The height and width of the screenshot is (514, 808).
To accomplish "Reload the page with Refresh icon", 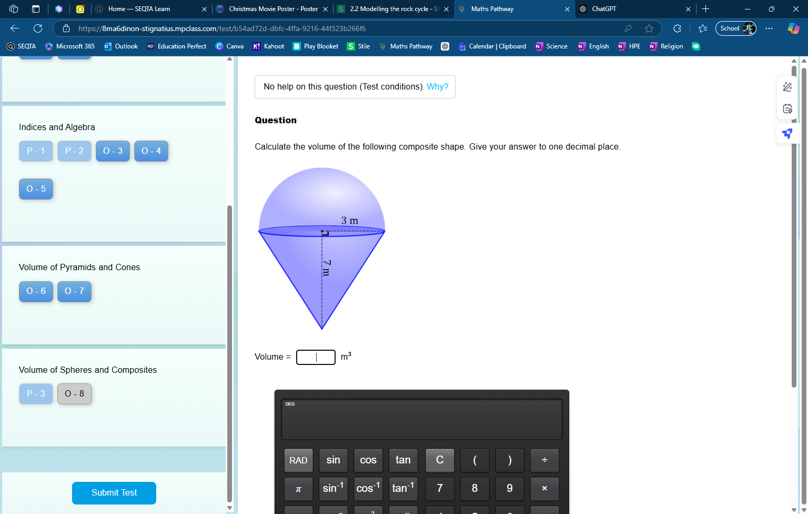I will 38,28.
